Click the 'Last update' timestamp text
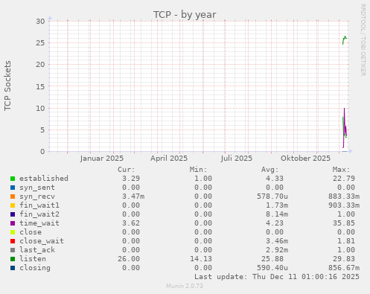The height and width of the screenshot is (294, 370). tap(277, 277)
